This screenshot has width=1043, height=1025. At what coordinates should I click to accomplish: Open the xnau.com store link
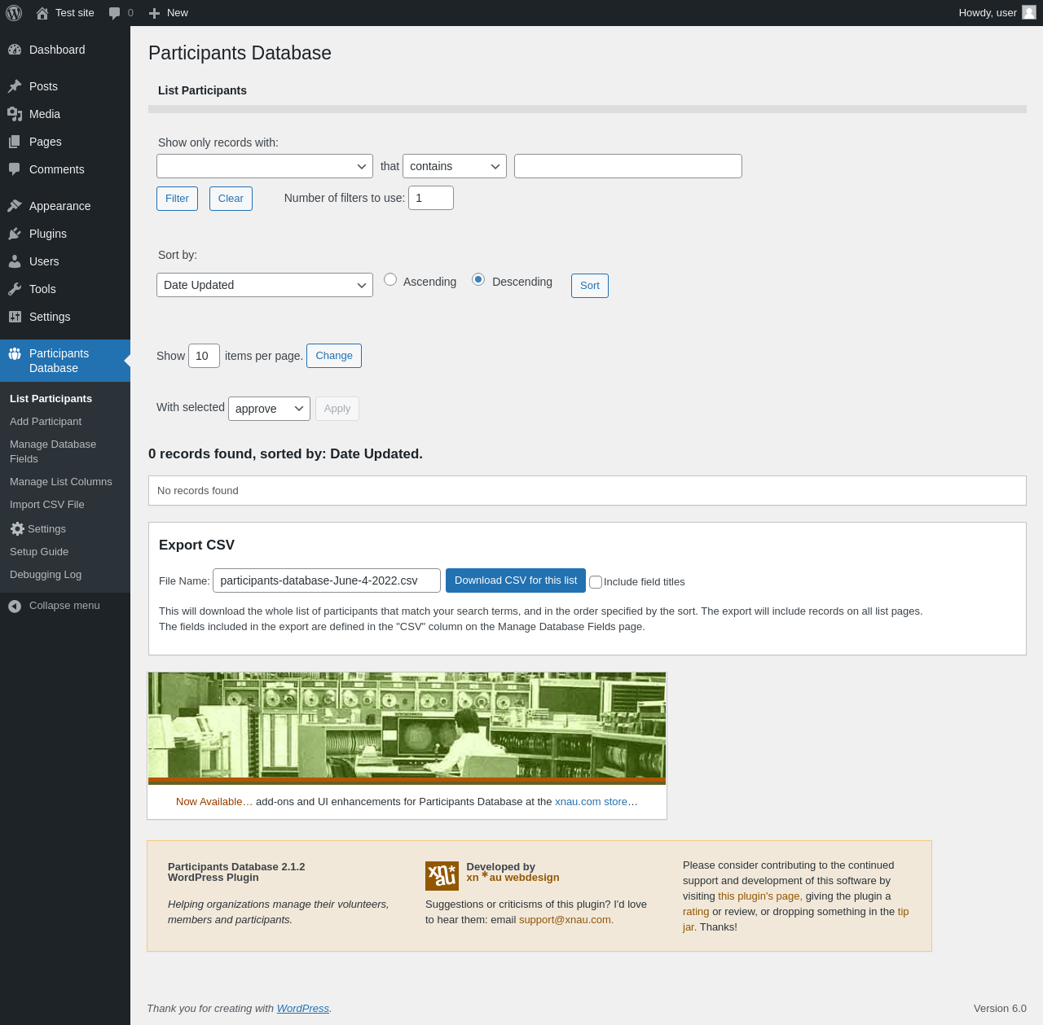[591, 802]
